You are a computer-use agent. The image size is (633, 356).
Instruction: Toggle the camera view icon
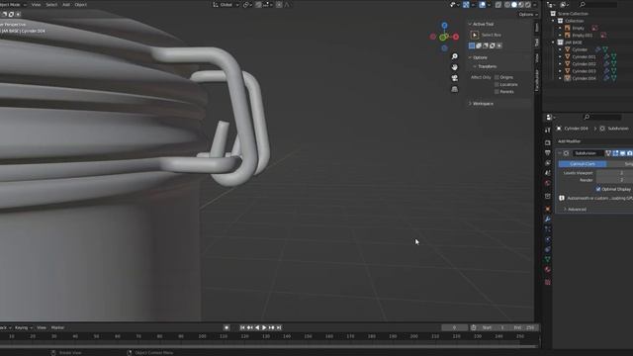(x=455, y=78)
